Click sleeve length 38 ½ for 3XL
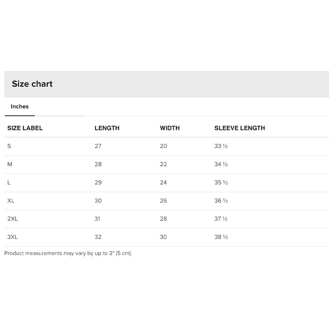The height and width of the screenshot is (329, 329). (221, 237)
